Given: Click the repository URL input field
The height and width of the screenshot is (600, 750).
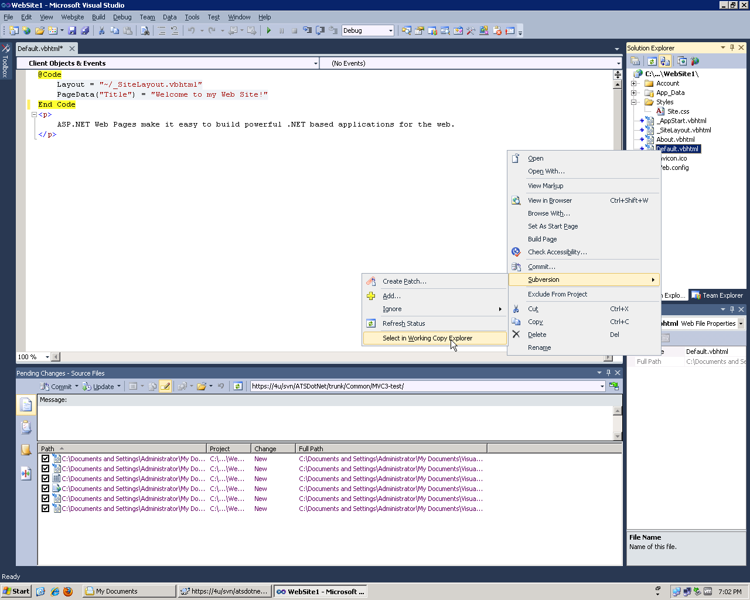Looking at the screenshot, I should (425, 386).
